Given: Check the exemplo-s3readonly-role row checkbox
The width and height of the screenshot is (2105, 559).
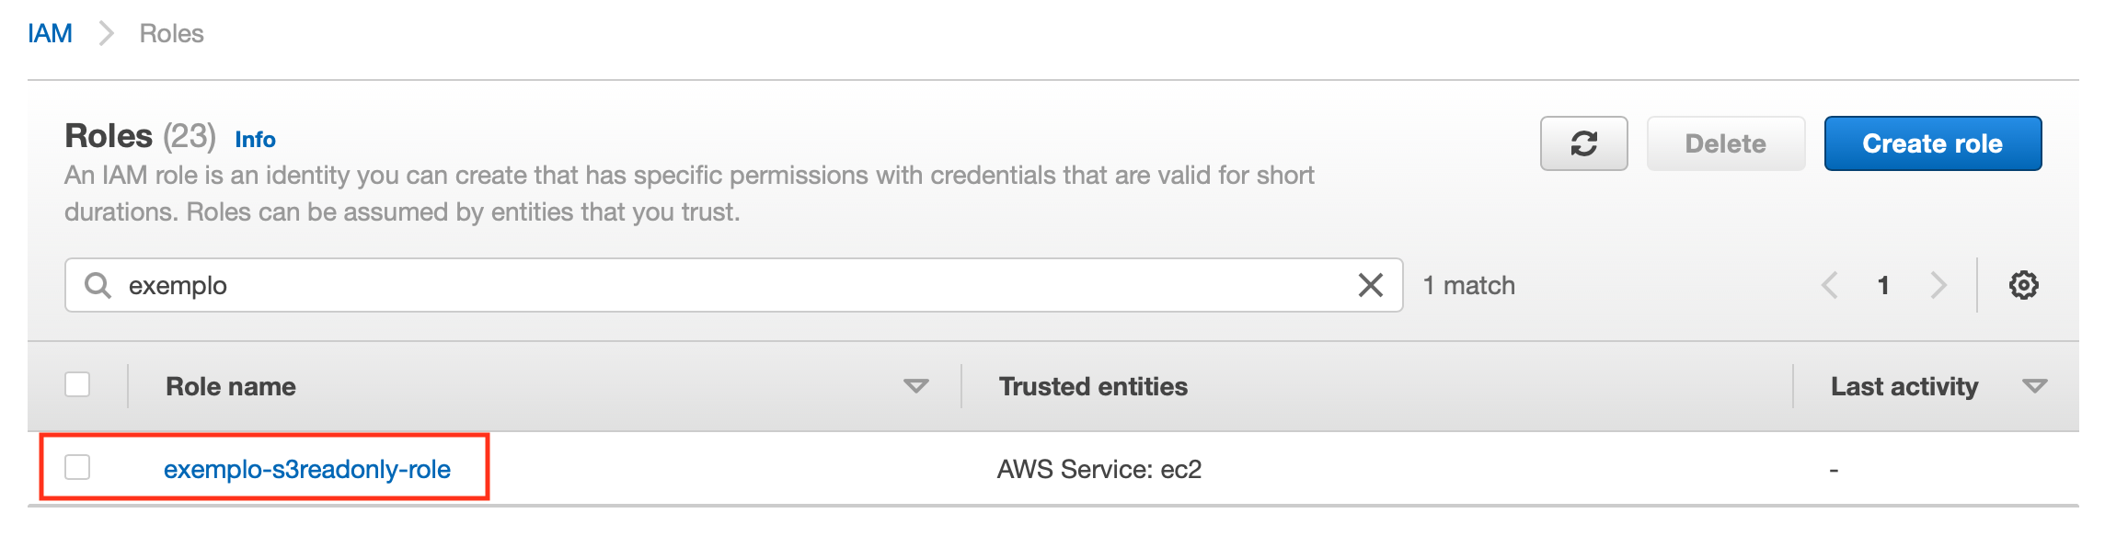Looking at the screenshot, I should coord(77,467).
